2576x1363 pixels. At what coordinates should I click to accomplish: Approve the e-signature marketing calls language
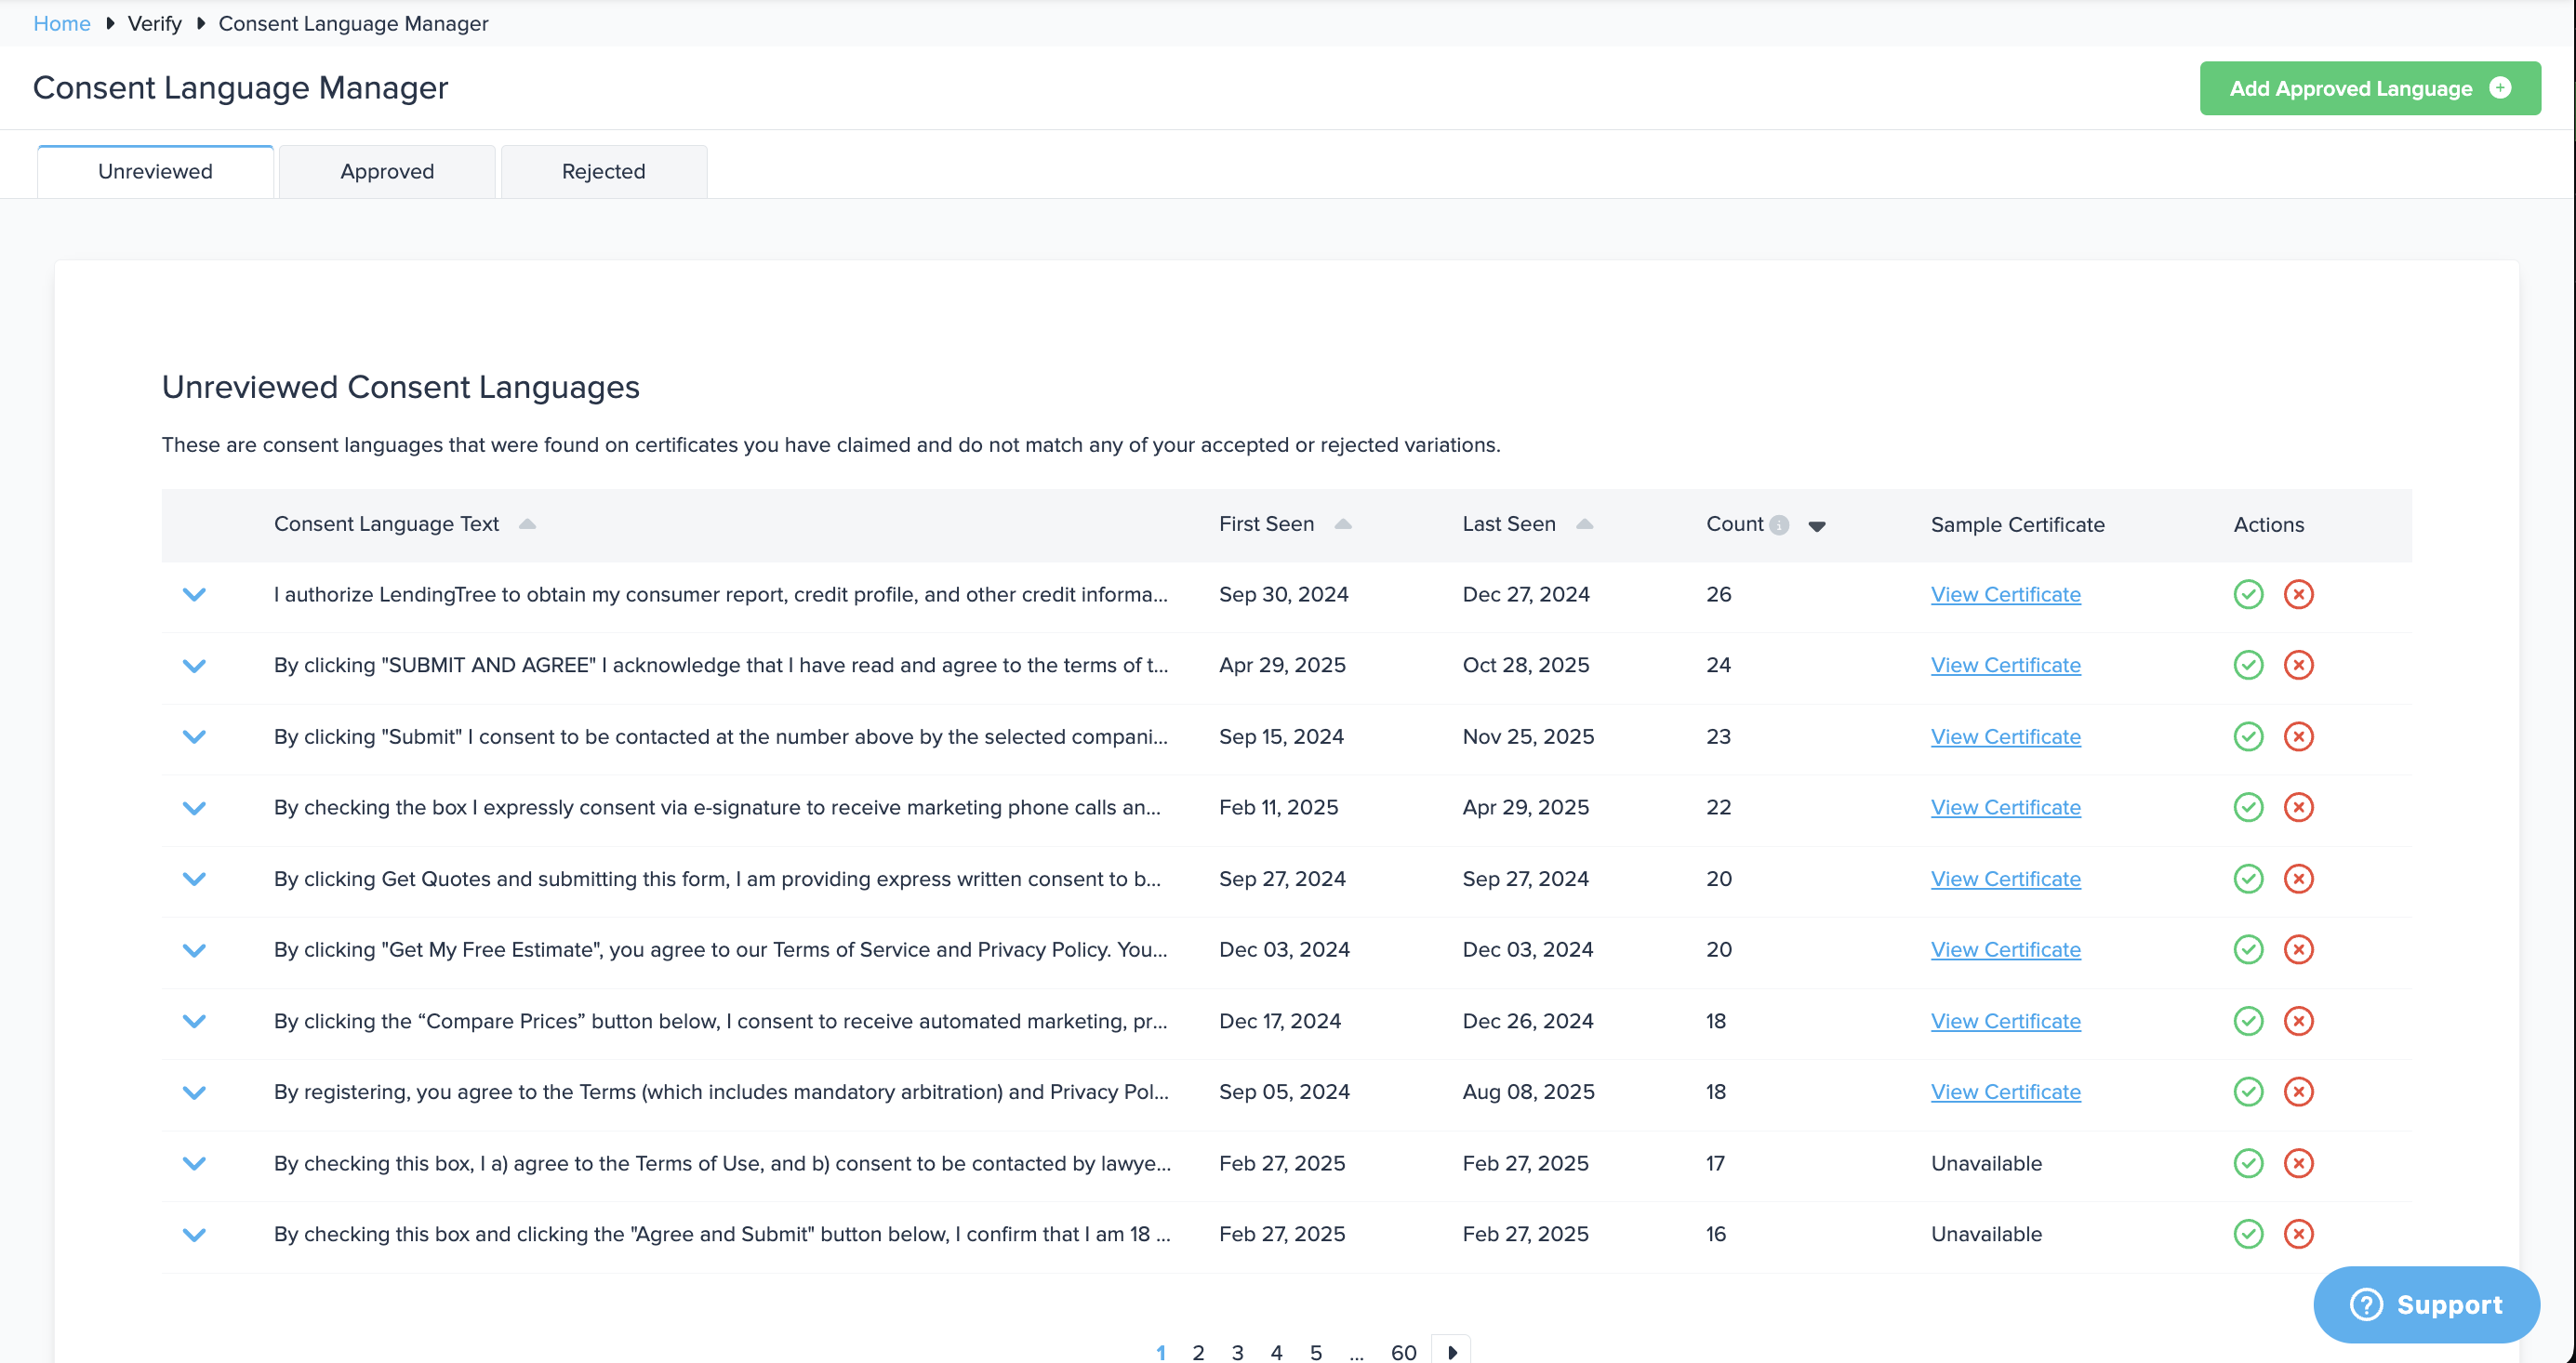(2248, 807)
